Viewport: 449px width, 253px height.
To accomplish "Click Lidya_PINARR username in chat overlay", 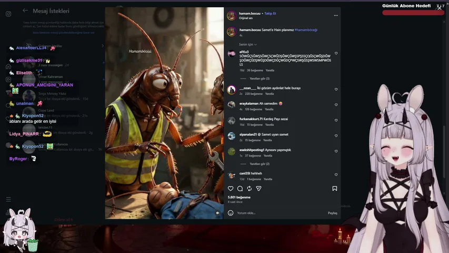I will [x=24, y=134].
